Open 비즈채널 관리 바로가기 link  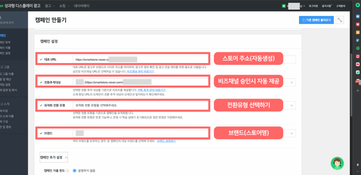pos(140,71)
